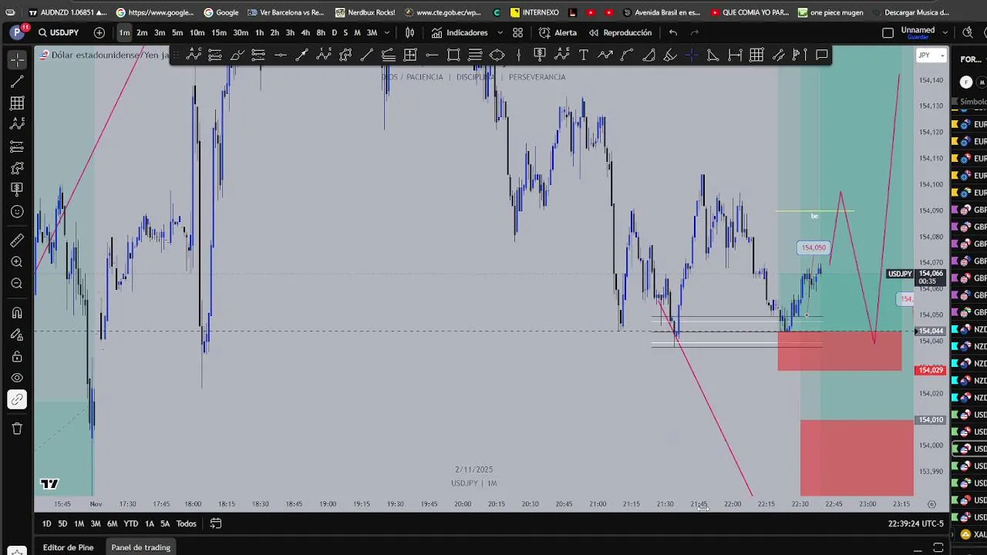987x555 pixels.
Task: Click the undo arrow
Action: (673, 32)
